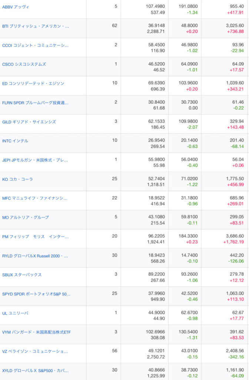This screenshot has width=249, height=380.
Task: Open MO アルトリア・グループ link
Action: 26,217
